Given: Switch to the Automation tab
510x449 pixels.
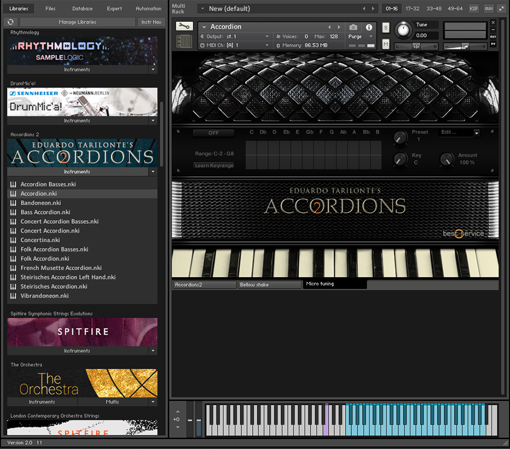Looking at the screenshot, I should [148, 8].
